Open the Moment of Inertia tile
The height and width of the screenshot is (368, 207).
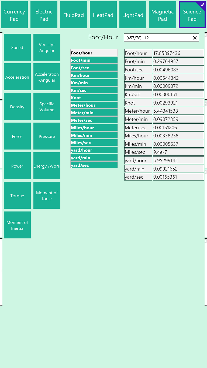[17, 225]
